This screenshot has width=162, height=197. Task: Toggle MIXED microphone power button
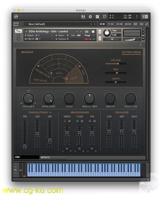65,121
